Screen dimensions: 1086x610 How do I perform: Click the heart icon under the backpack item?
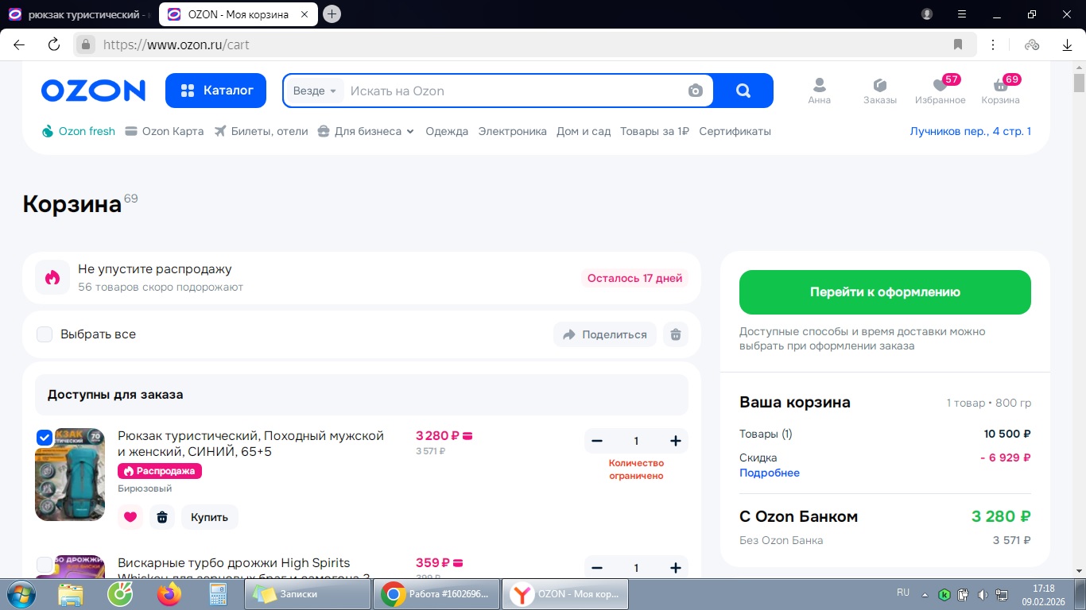tap(130, 517)
